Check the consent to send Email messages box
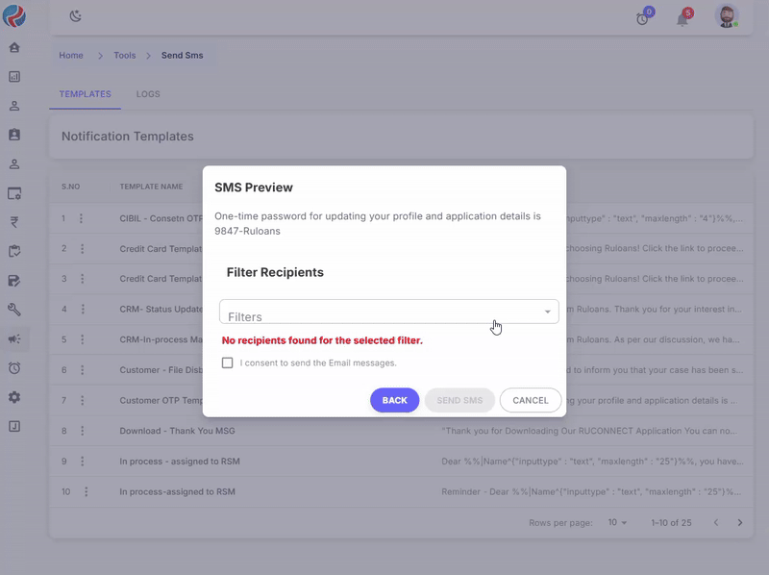Viewport: 769px width, 575px height. (x=228, y=362)
